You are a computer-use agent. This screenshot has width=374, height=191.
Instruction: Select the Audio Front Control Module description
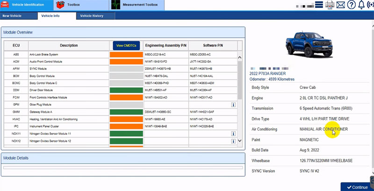point(46,62)
